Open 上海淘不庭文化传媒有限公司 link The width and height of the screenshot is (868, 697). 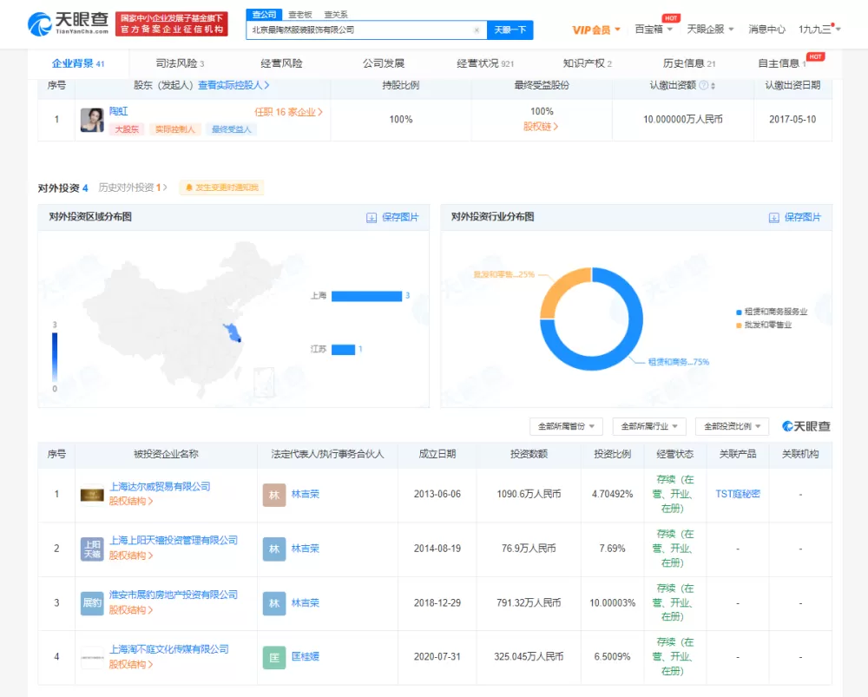(x=169, y=649)
